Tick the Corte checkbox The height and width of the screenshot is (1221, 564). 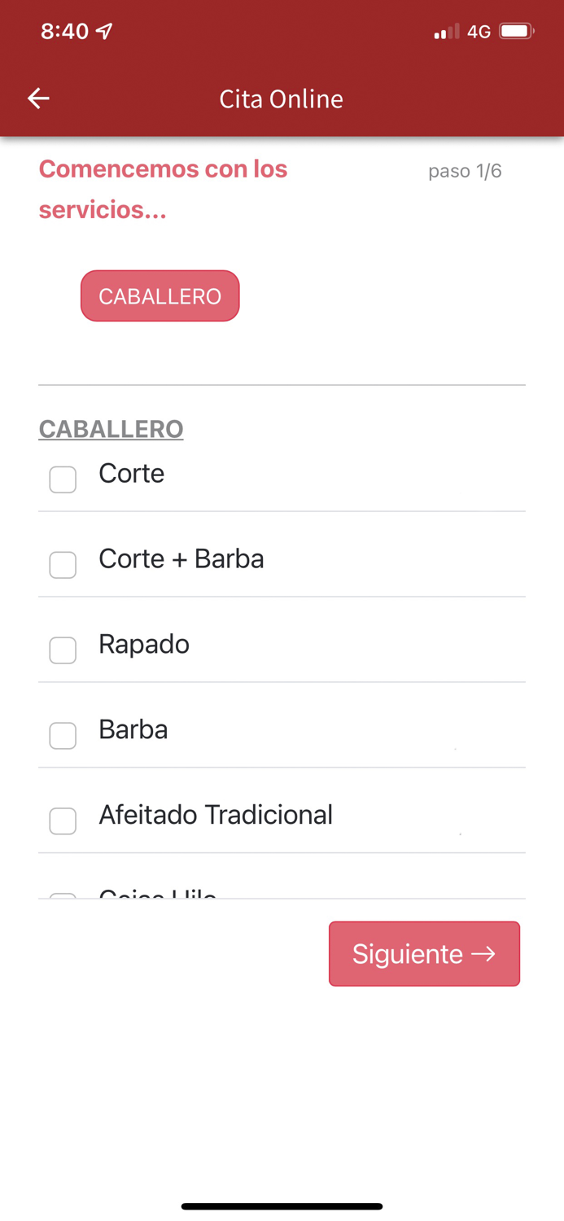[x=63, y=479]
